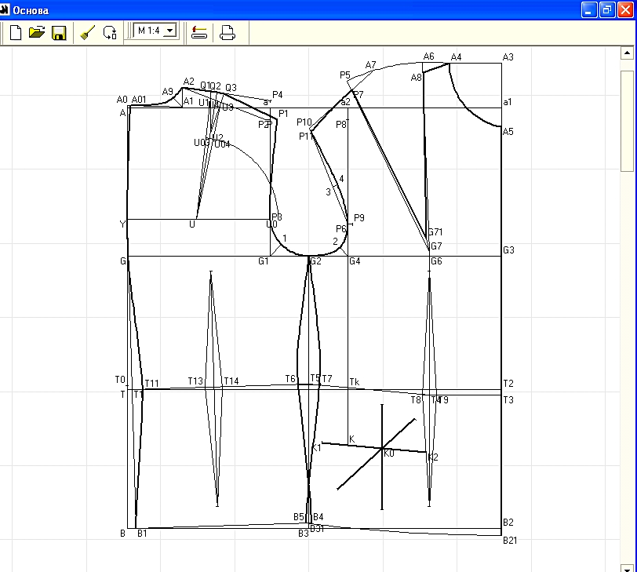Click point label Y on drawing
This screenshot has height=572, width=637.
click(x=122, y=224)
